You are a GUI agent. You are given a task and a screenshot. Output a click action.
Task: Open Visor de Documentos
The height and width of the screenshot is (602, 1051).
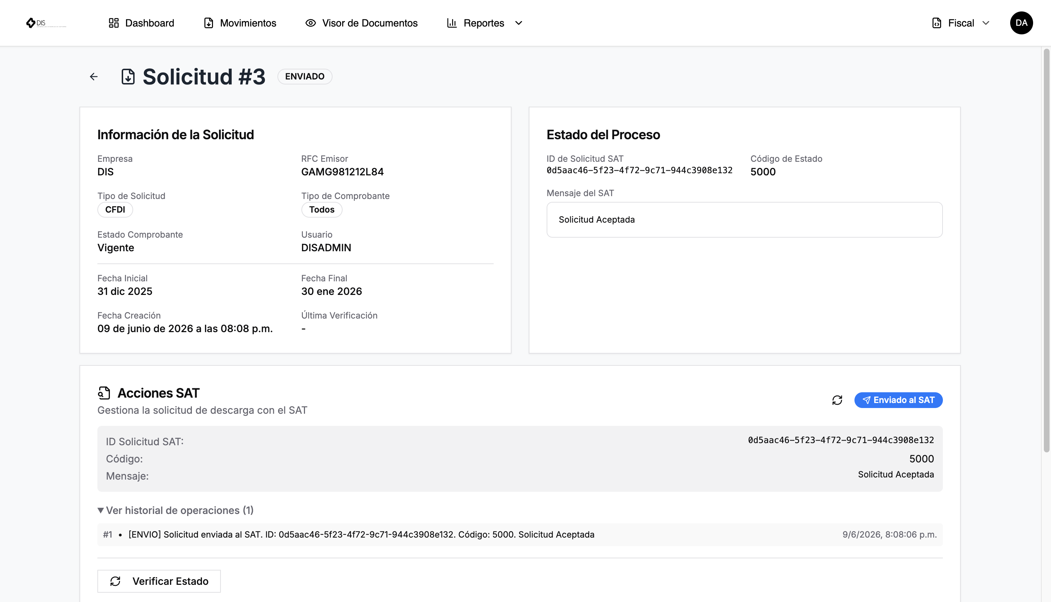click(x=362, y=23)
